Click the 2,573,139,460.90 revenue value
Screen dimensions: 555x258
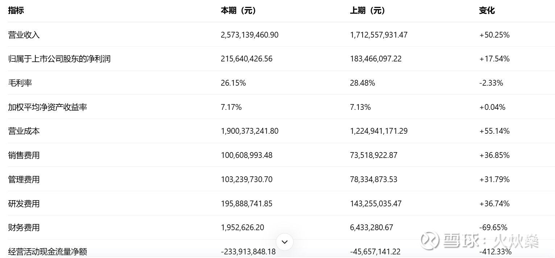(249, 35)
